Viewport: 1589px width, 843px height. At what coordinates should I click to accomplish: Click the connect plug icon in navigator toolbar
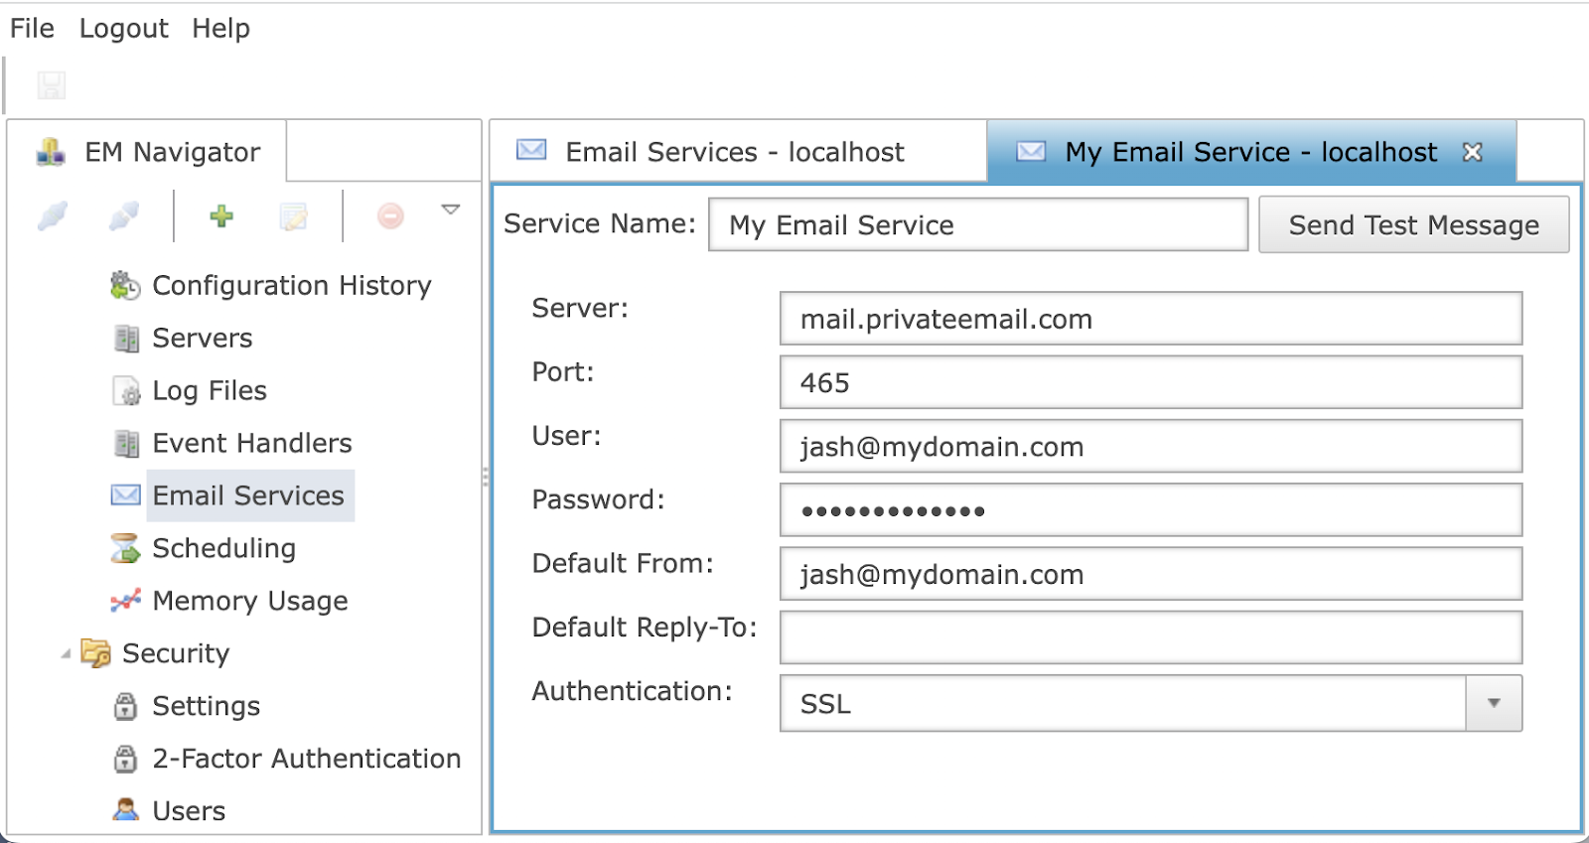(x=53, y=214)
